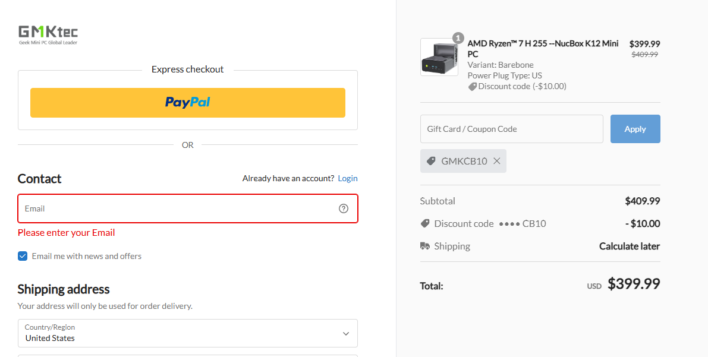
Task: Click the Shipping address heading
Action: [x=64, y=289]
